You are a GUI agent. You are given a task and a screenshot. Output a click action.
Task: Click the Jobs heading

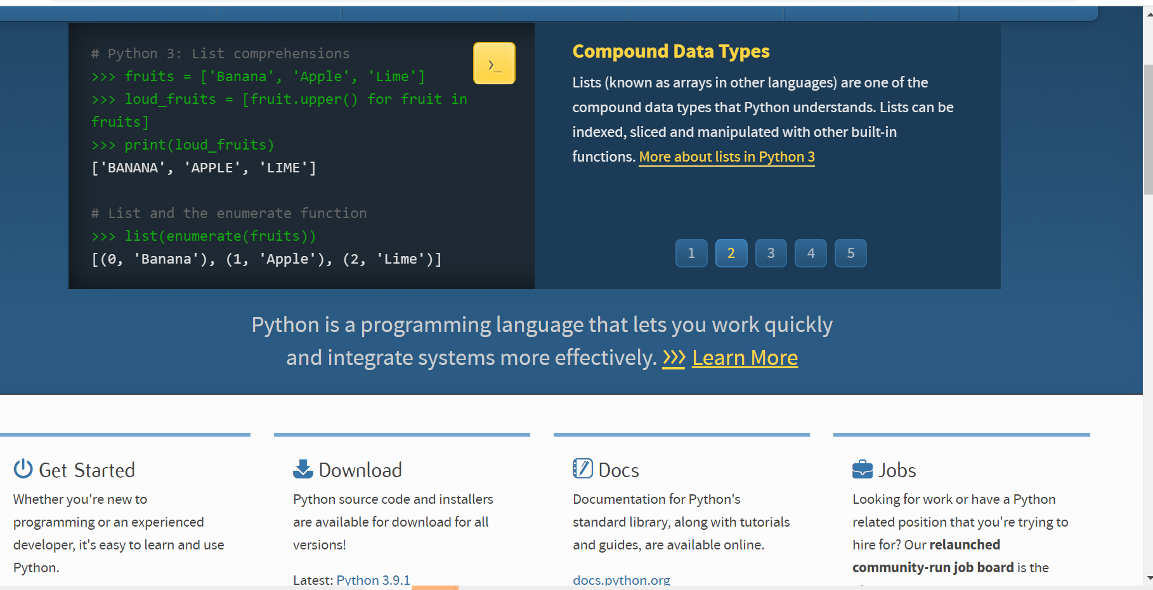(897, 470)
